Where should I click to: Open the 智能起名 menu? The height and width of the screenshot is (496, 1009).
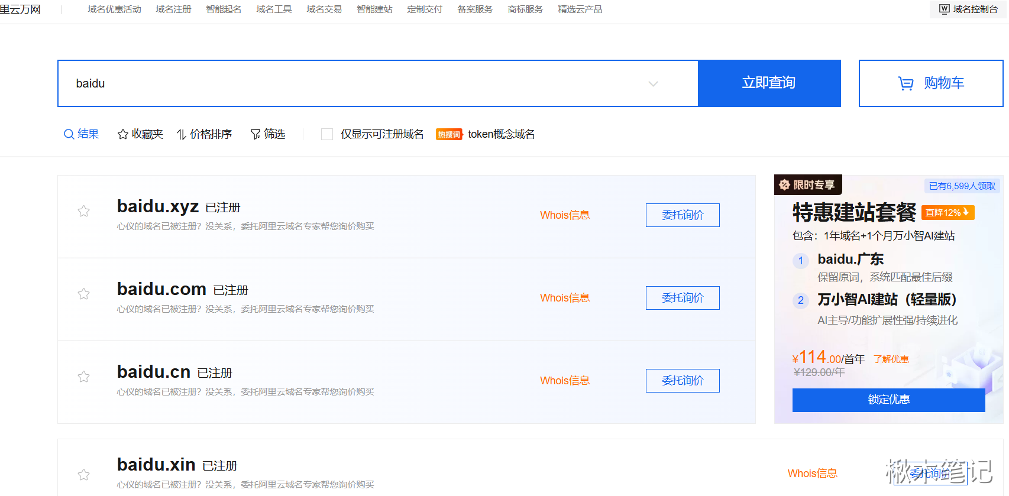click(x=224, y=9)
